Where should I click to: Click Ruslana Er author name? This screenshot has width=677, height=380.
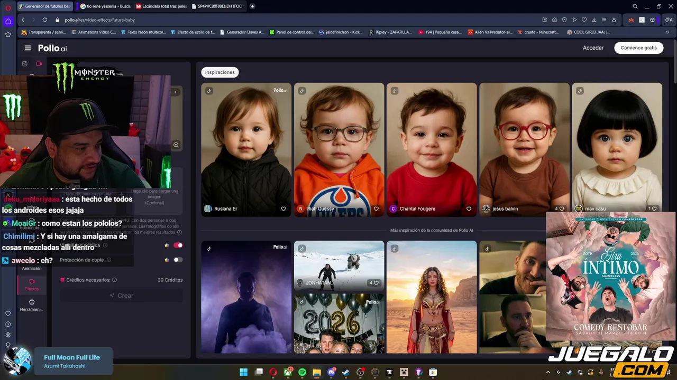point(225,208)
